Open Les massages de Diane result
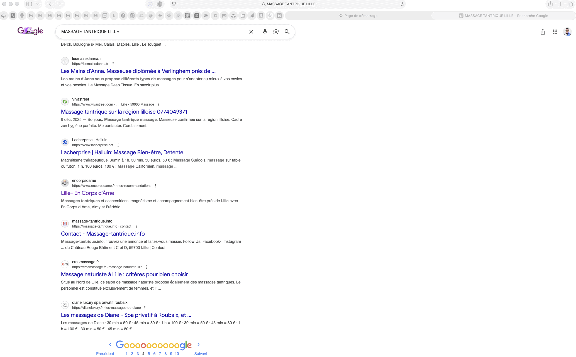The image size is (576, 357). pos(126,315)
